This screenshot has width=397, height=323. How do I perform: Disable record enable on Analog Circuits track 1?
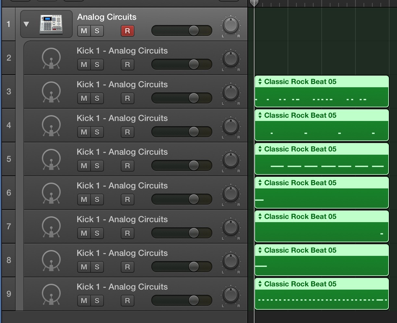coord(127,31)
